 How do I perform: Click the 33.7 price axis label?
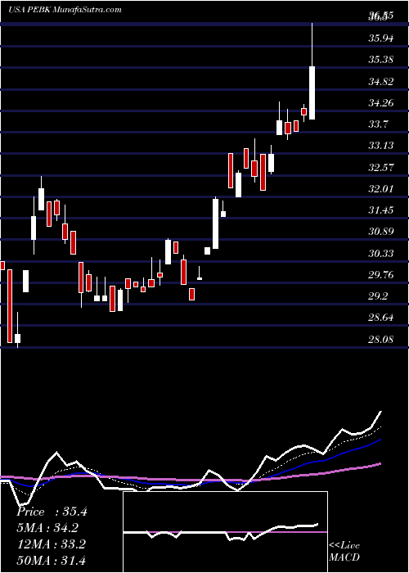pos(378,124)
